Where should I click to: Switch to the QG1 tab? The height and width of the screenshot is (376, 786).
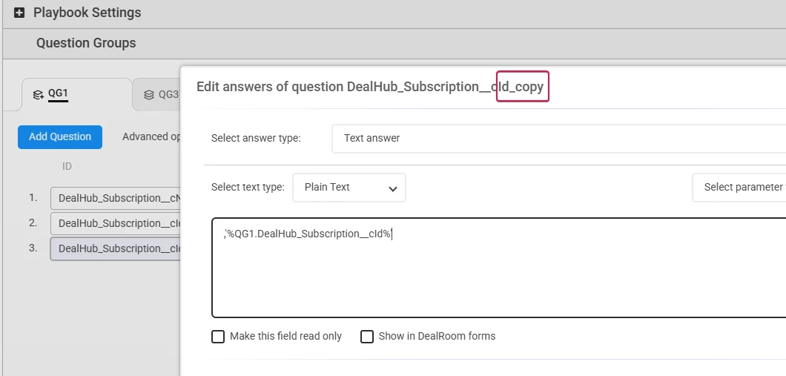tap(58, 93)
